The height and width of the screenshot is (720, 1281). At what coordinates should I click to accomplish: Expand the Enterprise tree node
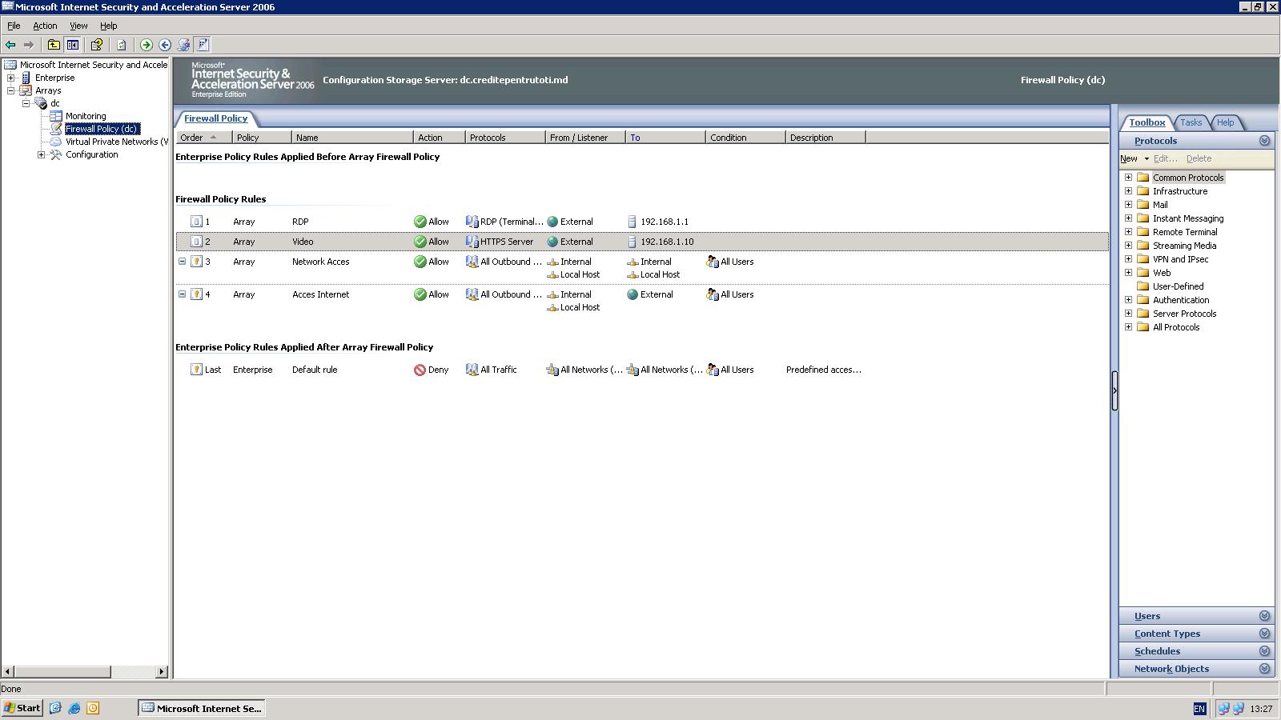click(11, 78)
